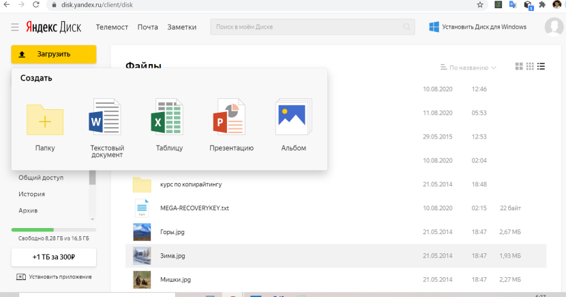The image size is (566, 297).
Task: Click the search magnifier icon
Action: [x=407, y=27]
